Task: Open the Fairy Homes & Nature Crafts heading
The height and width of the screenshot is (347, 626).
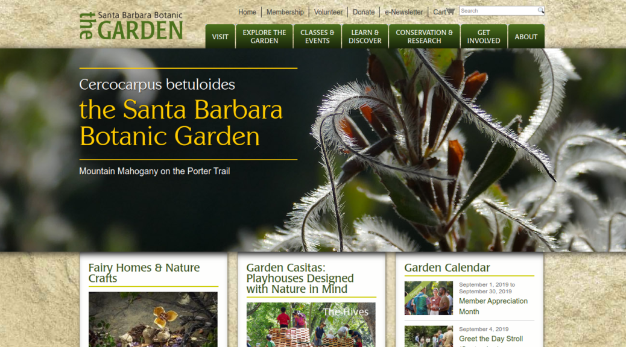Action: tap(144, 273)
